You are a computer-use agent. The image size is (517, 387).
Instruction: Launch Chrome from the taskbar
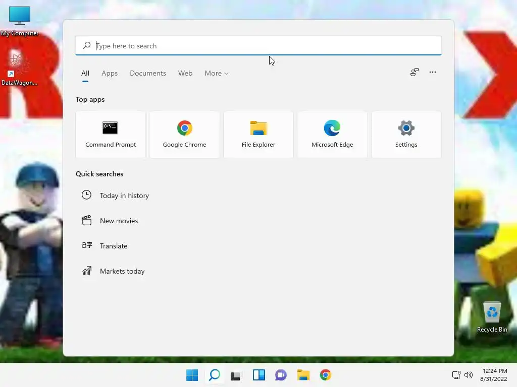click(326, 375)
